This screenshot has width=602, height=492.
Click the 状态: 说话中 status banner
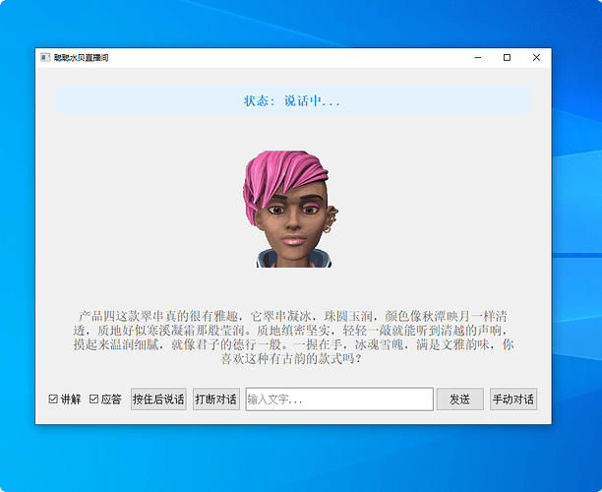pos(293,101)
